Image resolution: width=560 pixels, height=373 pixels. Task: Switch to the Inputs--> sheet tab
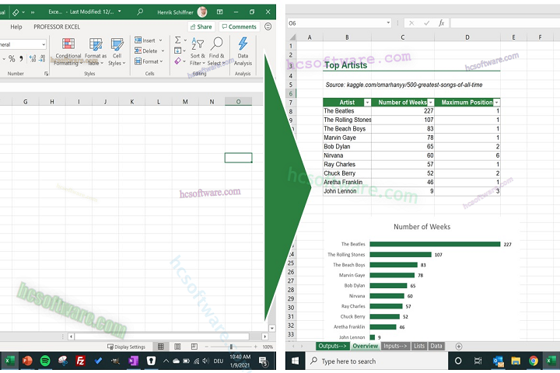click(395, 346)
